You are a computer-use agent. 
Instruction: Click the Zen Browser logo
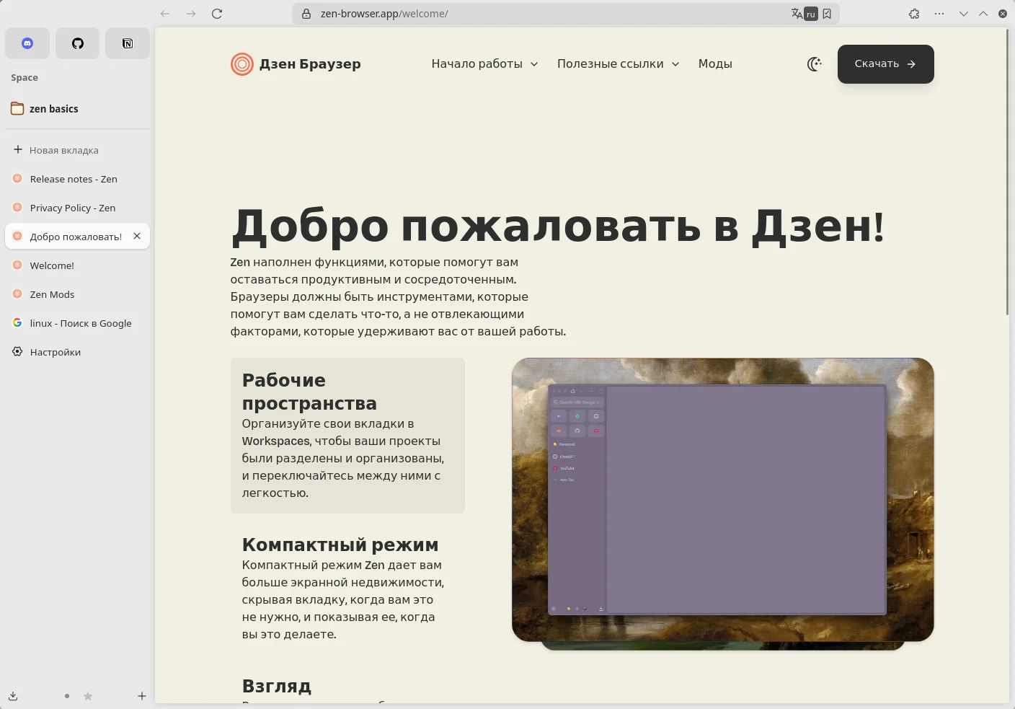[x=241, y=64]
